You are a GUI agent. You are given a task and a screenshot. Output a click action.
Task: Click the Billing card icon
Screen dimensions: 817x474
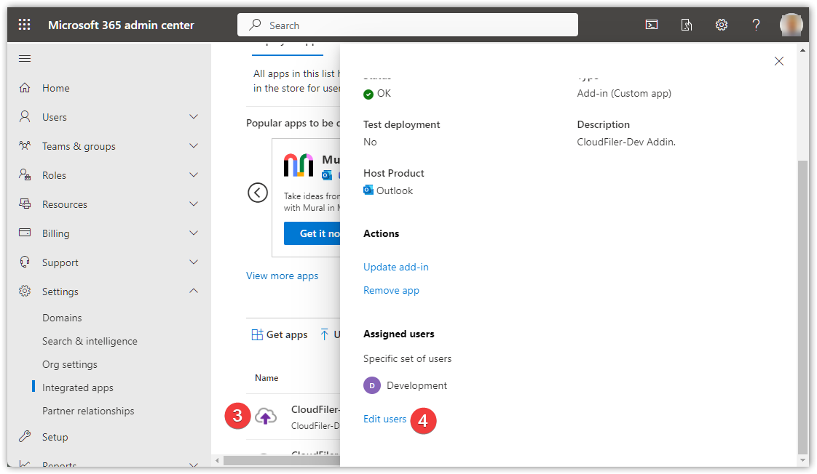tap(25, 233)
